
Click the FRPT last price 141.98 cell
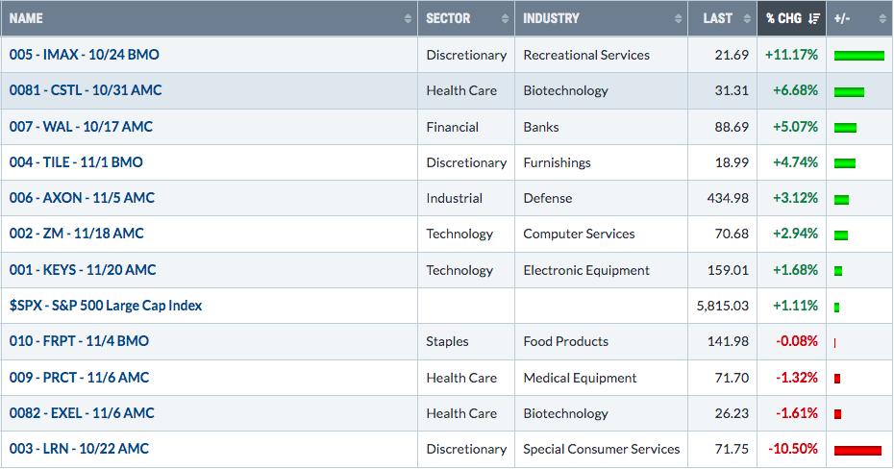click(x=722, y=341)
